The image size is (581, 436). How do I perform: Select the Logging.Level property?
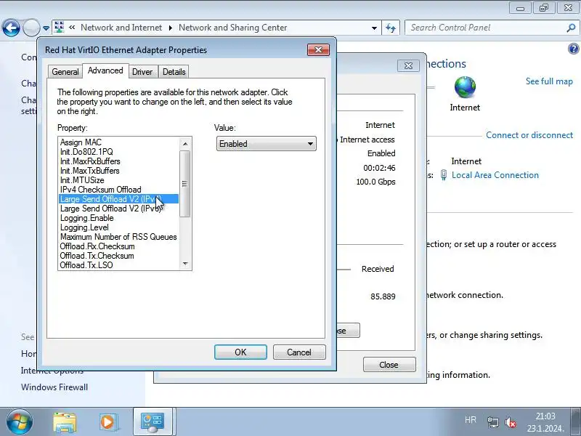118,227
